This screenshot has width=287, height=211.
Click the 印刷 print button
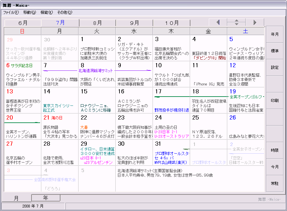click(275, 101)
